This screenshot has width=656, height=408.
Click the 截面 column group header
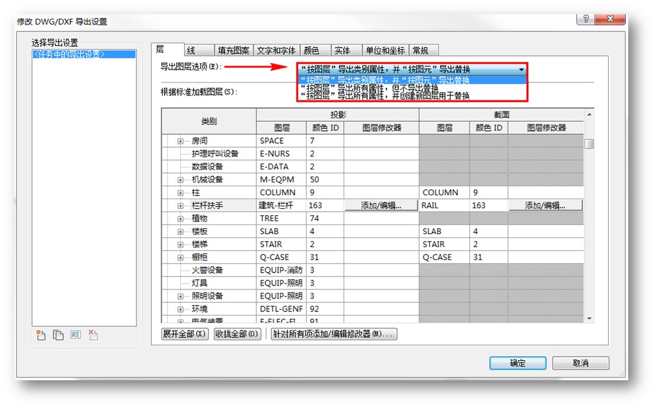click(501, 115)
